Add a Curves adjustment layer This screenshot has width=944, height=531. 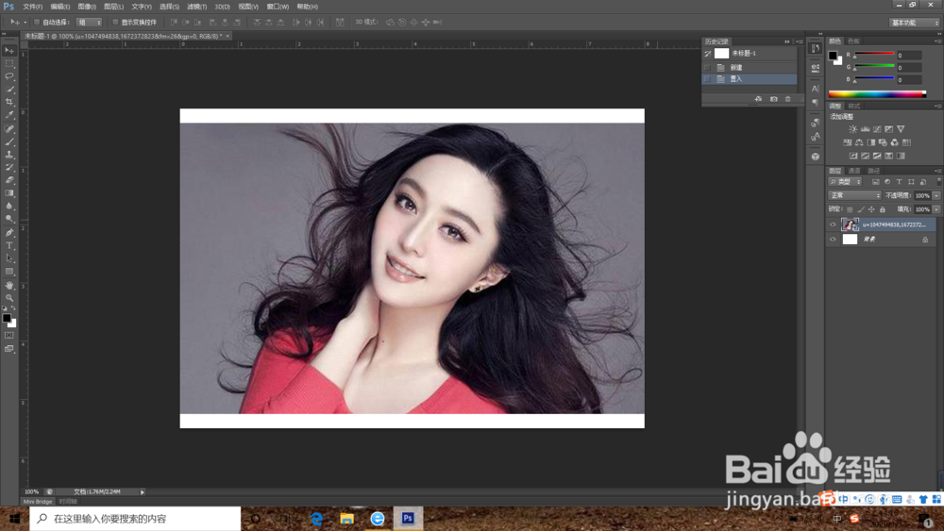(877, 129)
